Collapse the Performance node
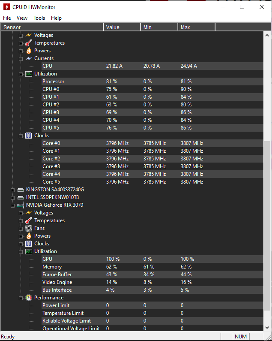The image size is (272, 341). point(21,298)
